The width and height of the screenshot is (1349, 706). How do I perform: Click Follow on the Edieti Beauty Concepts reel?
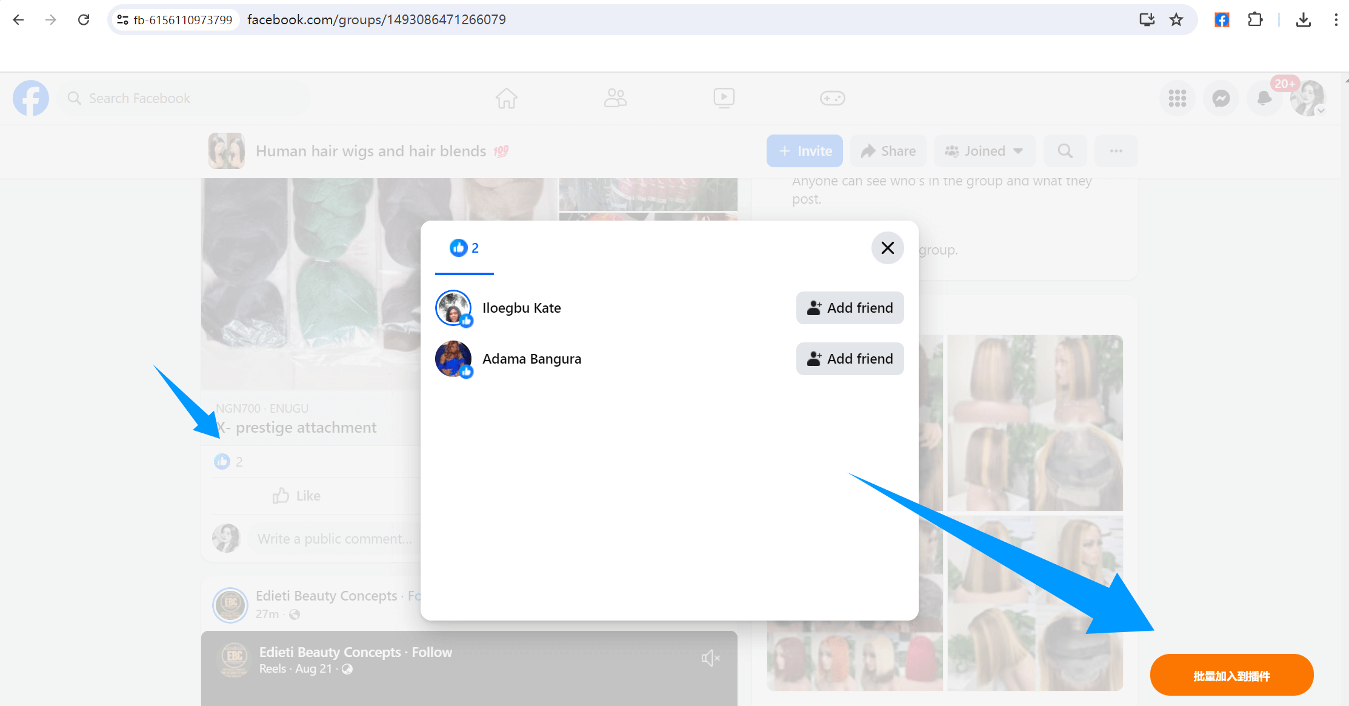(431, 652)
